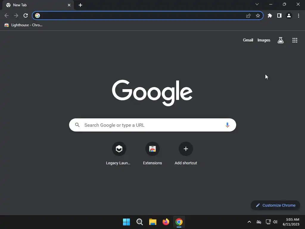Add a new shortcut tile

tap(186, 154)
